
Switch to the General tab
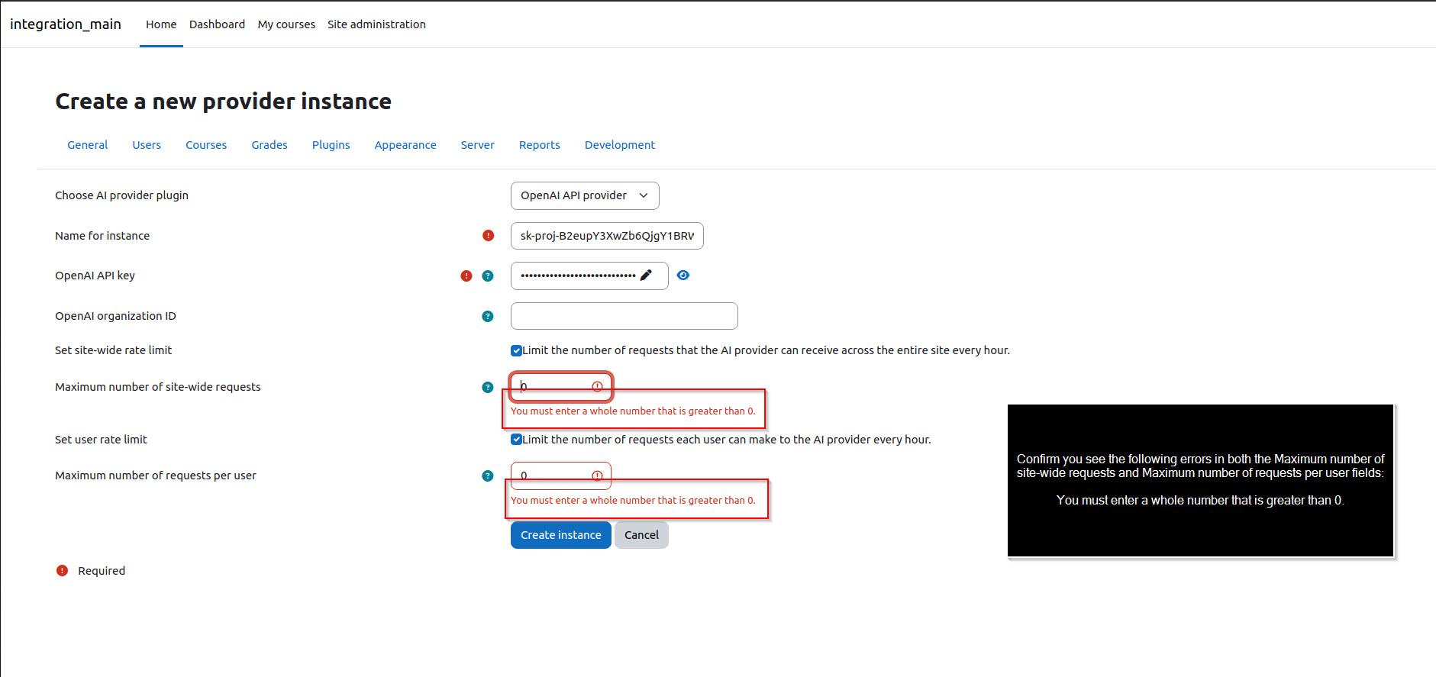click(88, 145)
